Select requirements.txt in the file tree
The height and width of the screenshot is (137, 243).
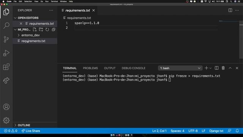pyautogui.click(x=35, y=41)
